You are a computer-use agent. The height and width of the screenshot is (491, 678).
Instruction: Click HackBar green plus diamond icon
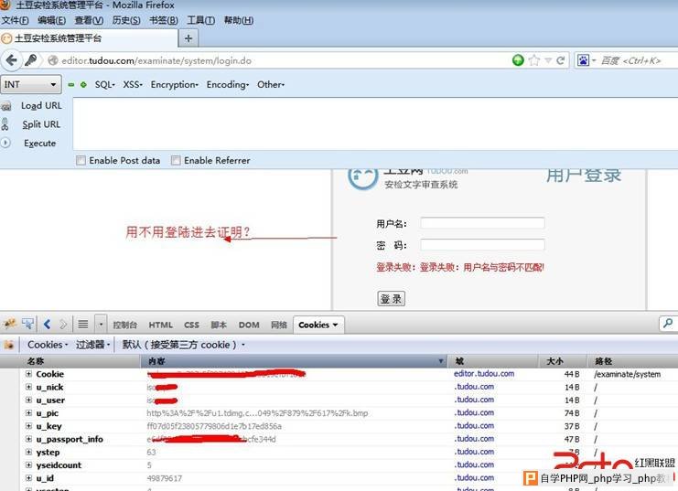point(83,85)
